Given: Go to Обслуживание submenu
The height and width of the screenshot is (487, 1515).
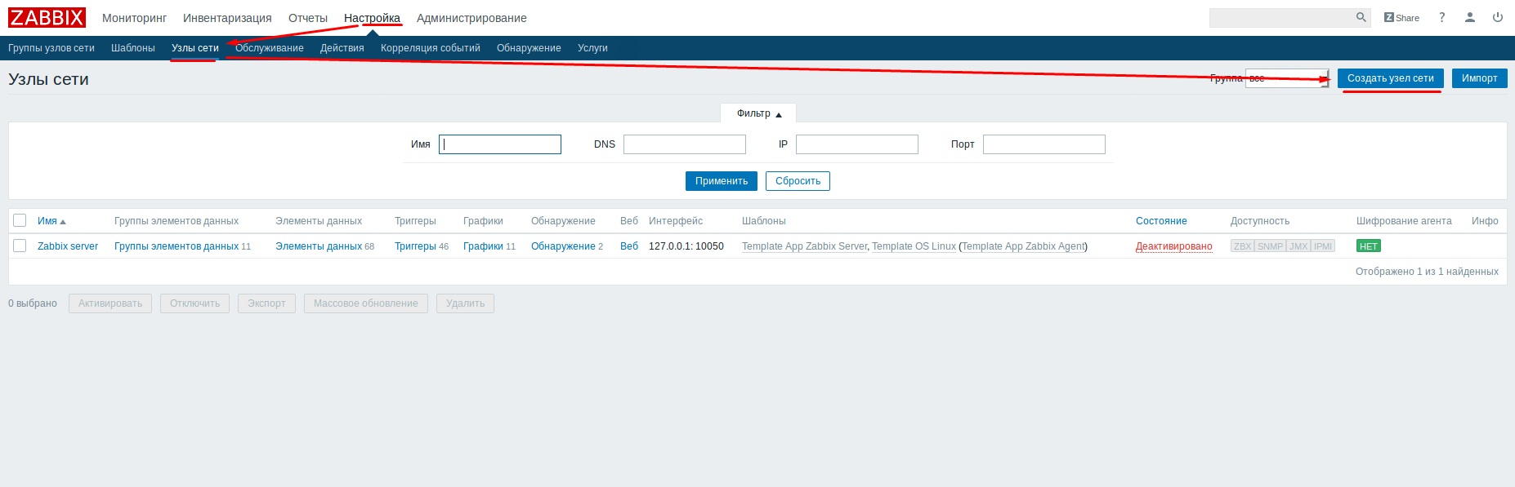Looking at the screenshot, I should [x=270, y=48].
